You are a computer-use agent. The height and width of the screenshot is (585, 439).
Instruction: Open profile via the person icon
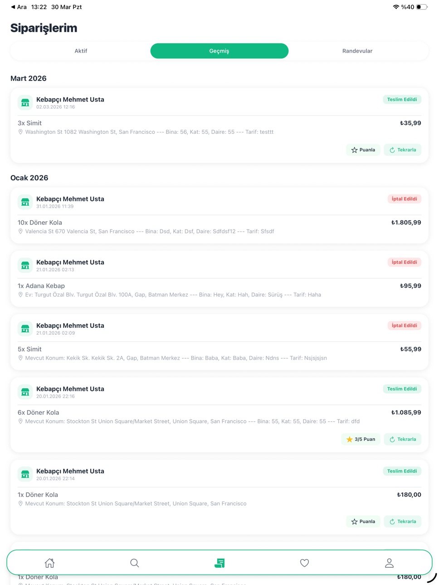(x=389, y=563)
